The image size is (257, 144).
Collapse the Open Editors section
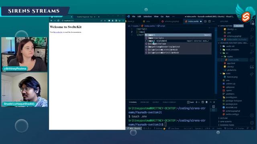point(218,26)
